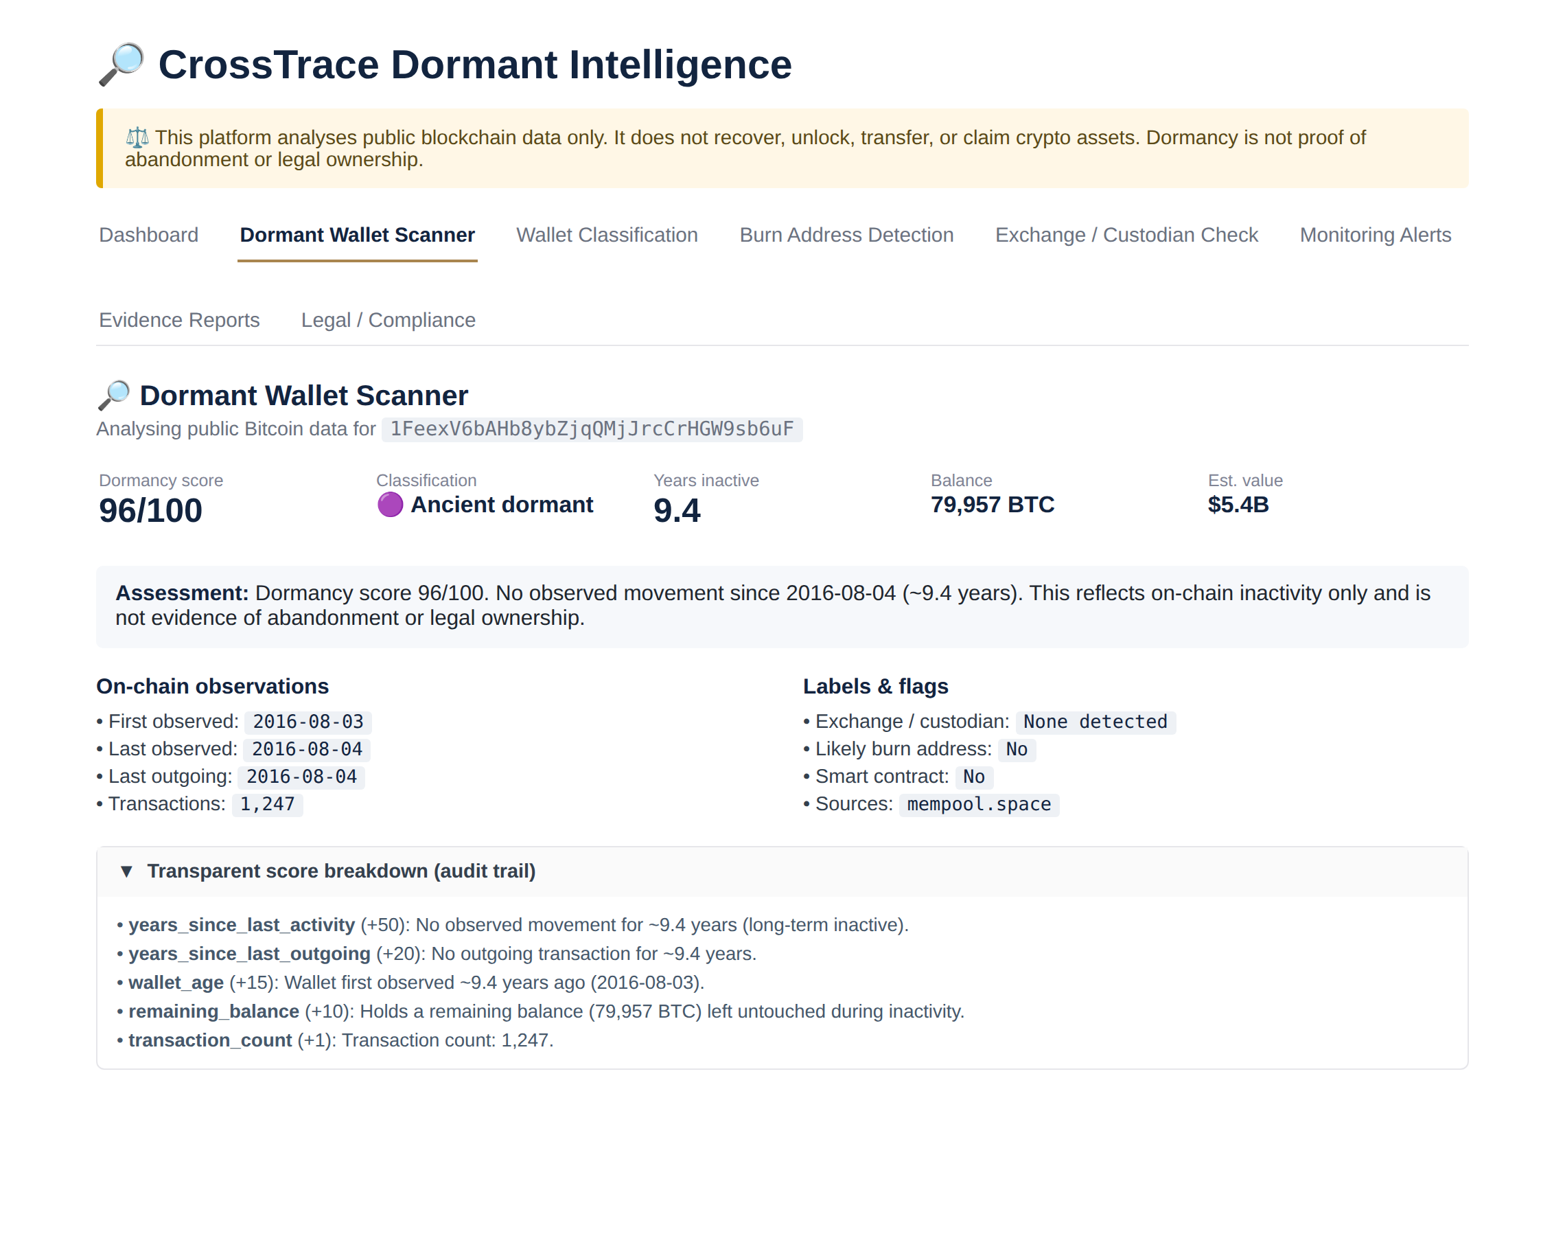The height and width of the screenshot is (1236, 1565).
Task: Click the 96/100 dormancy score value
Action: [x=150, y=511]
